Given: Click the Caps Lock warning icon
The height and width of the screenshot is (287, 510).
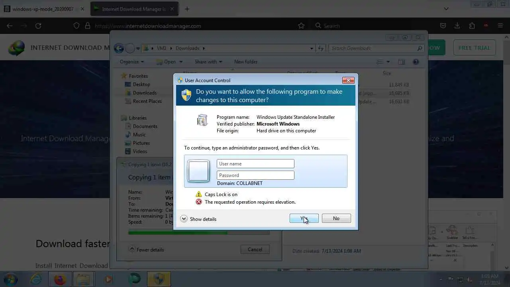Looking at the screenshot, I should click(x=199, y=194).
